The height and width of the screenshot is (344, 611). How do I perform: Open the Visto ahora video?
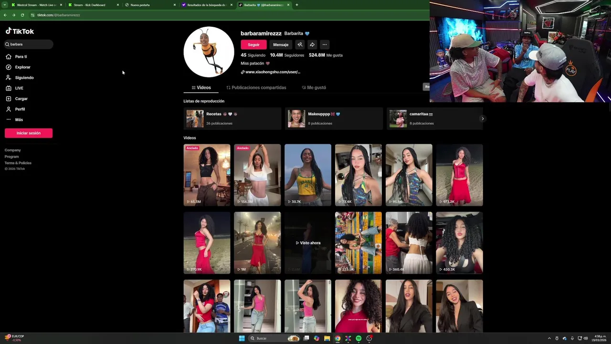click(308, 243)
